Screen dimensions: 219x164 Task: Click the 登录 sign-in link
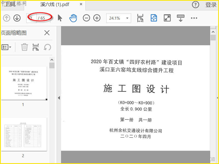(x=211, y=5)
